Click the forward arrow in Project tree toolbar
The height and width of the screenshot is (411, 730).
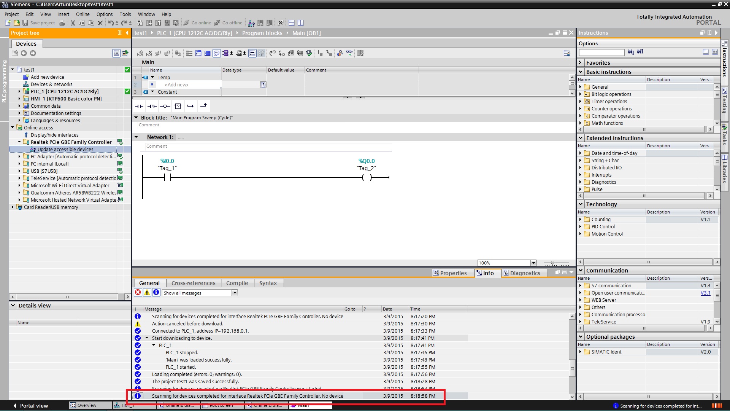pyautogui.click(x=33, y=53)
